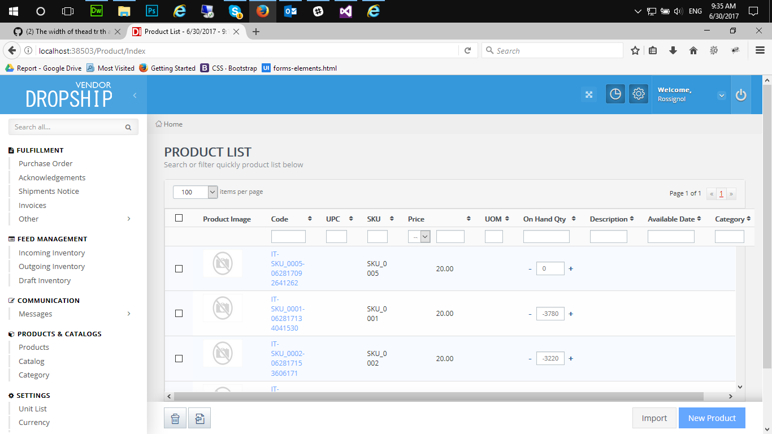This screenshot has width=772, height=434.
Task: Open Unit List under Settings
Action: click(33, 409)
